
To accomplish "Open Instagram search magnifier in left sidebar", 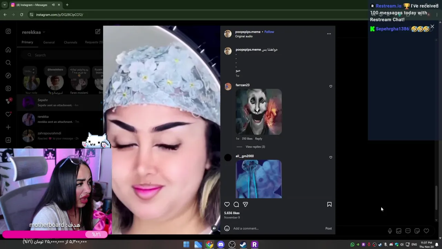I will click(x=8, y=63).
